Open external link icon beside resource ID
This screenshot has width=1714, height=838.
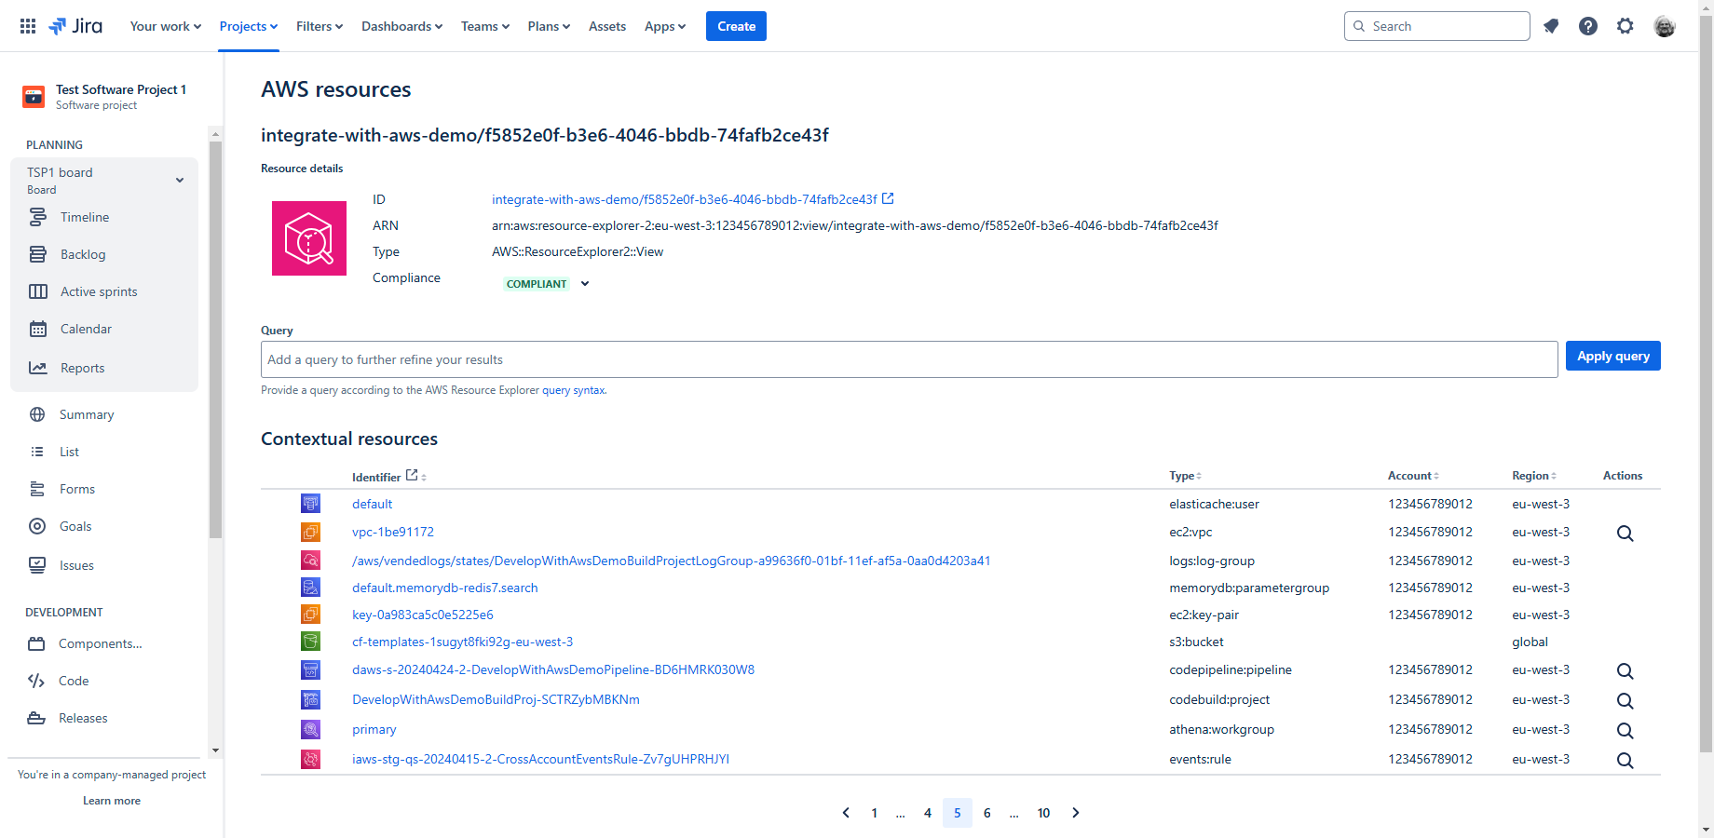(x=889, y=198)
